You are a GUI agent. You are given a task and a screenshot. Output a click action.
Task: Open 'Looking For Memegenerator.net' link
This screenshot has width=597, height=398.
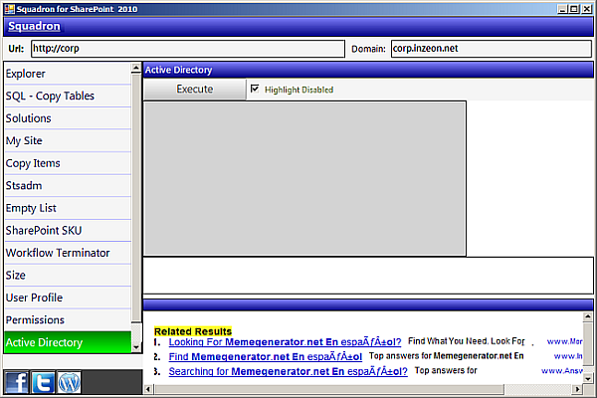point(285,342)
